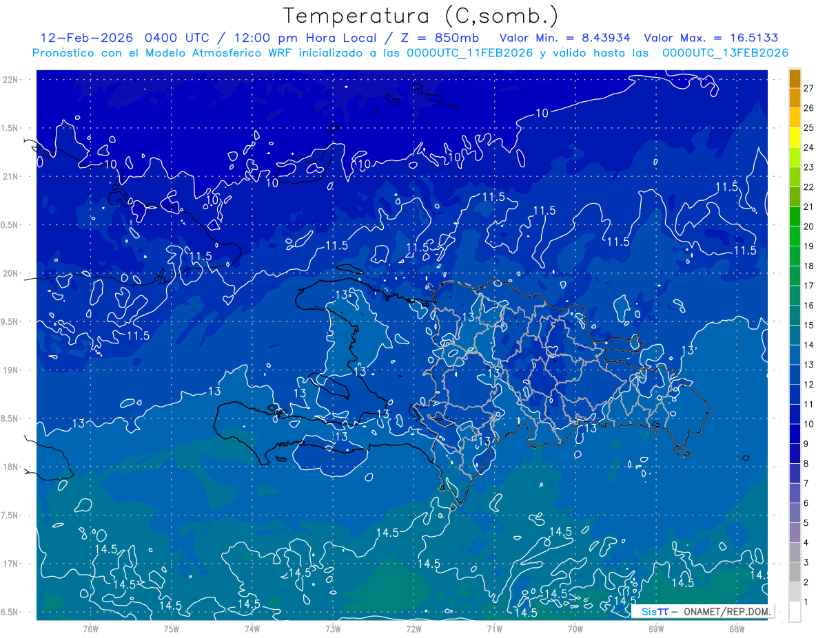Click the '9' colorbar label

point(806,444)
